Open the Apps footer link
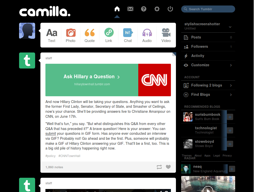Screen dimensions: 257x192 point(207,155)
